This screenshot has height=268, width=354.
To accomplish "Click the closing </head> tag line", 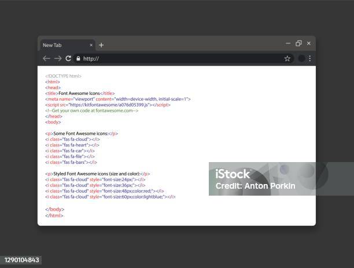I will coord(54,116).
